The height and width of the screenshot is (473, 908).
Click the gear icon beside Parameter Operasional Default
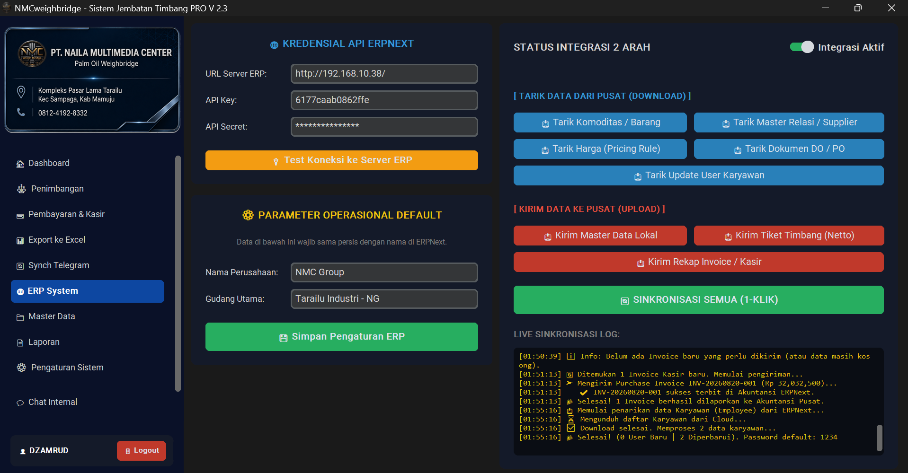point(248,215)
